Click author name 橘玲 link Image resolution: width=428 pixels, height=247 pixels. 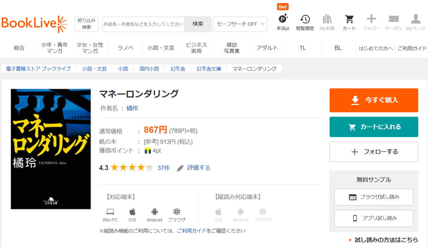(x=132, y=108)
